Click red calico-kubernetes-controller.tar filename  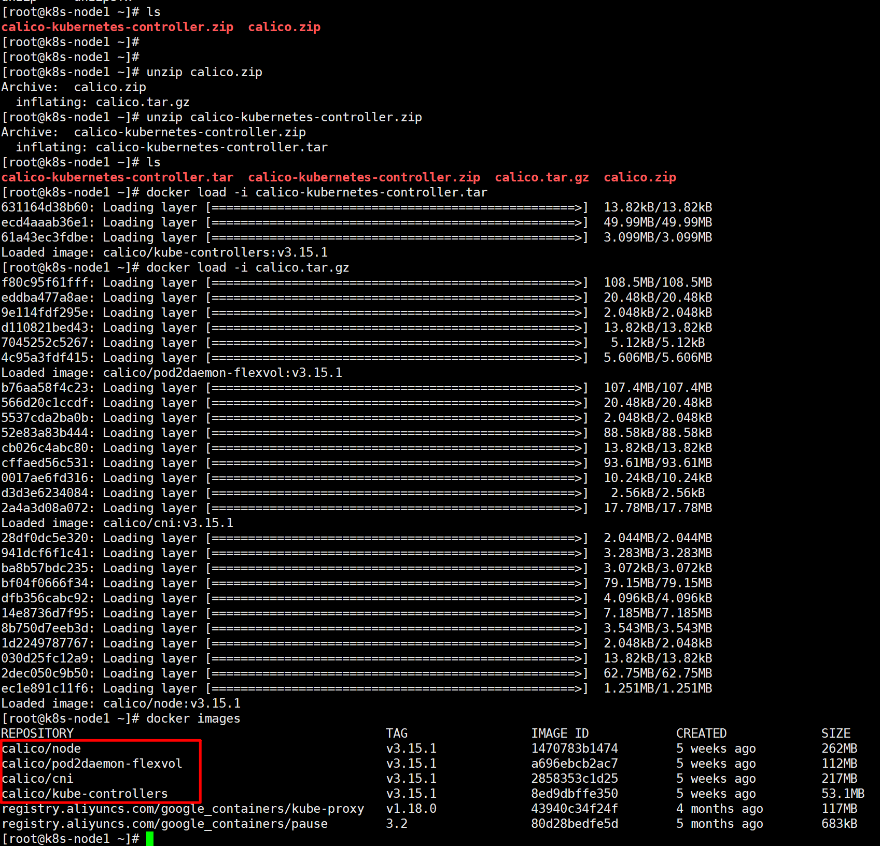[x=118, y=177]
